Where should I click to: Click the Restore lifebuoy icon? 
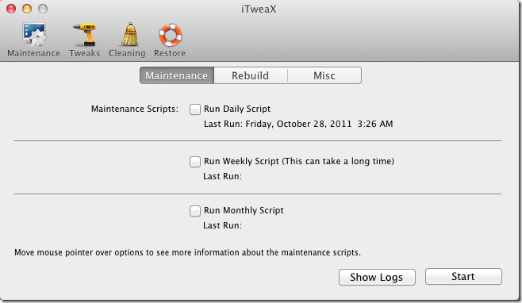[x=170, y=35]
